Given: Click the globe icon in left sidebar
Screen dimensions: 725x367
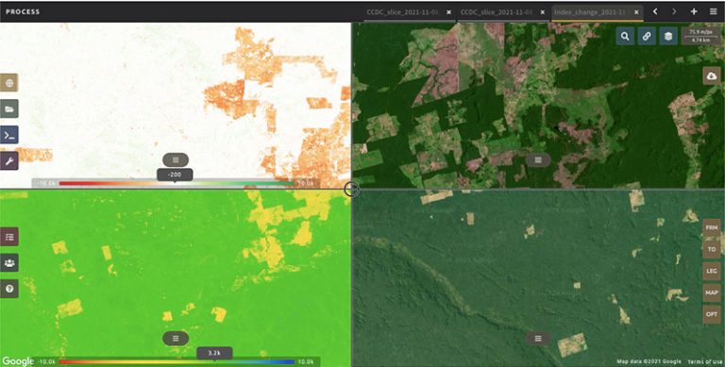Looking at the screenshot, I should [x=9, y=83].
